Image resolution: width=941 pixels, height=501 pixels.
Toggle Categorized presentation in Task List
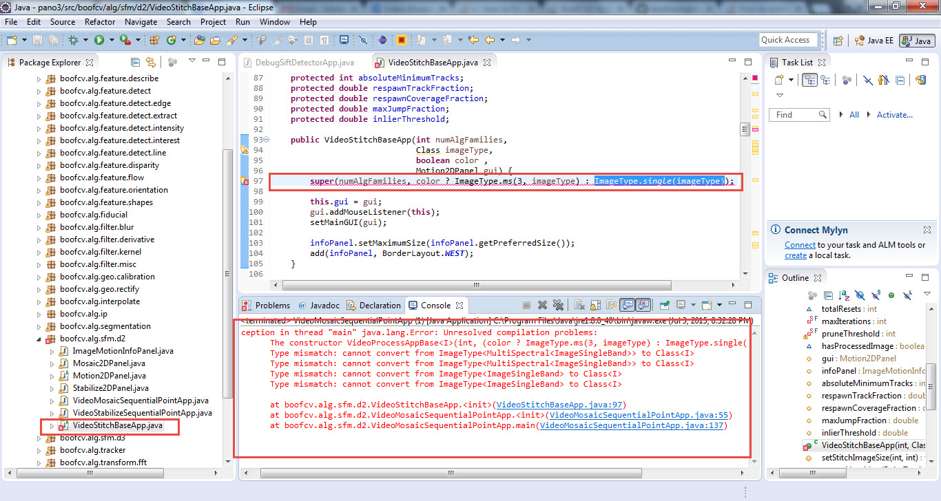[x=809, y=80]
